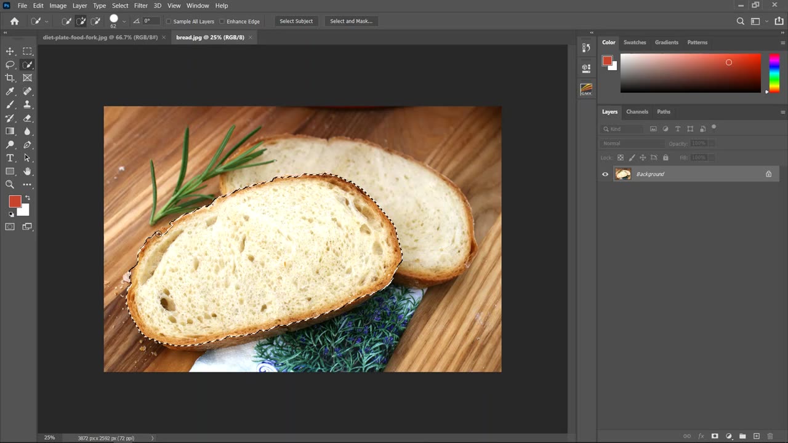The width and height of the screenshot is (788, 443).
Task: Click the Select Subject button
Action: (296, 21)
